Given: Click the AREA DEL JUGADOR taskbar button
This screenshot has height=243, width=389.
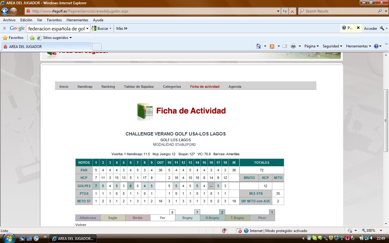Looking at the screenshot, I should coord(73,238).
